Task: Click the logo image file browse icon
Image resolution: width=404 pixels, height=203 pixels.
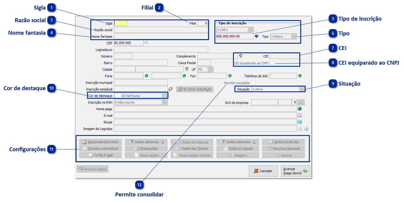Action: pos(300,129)
